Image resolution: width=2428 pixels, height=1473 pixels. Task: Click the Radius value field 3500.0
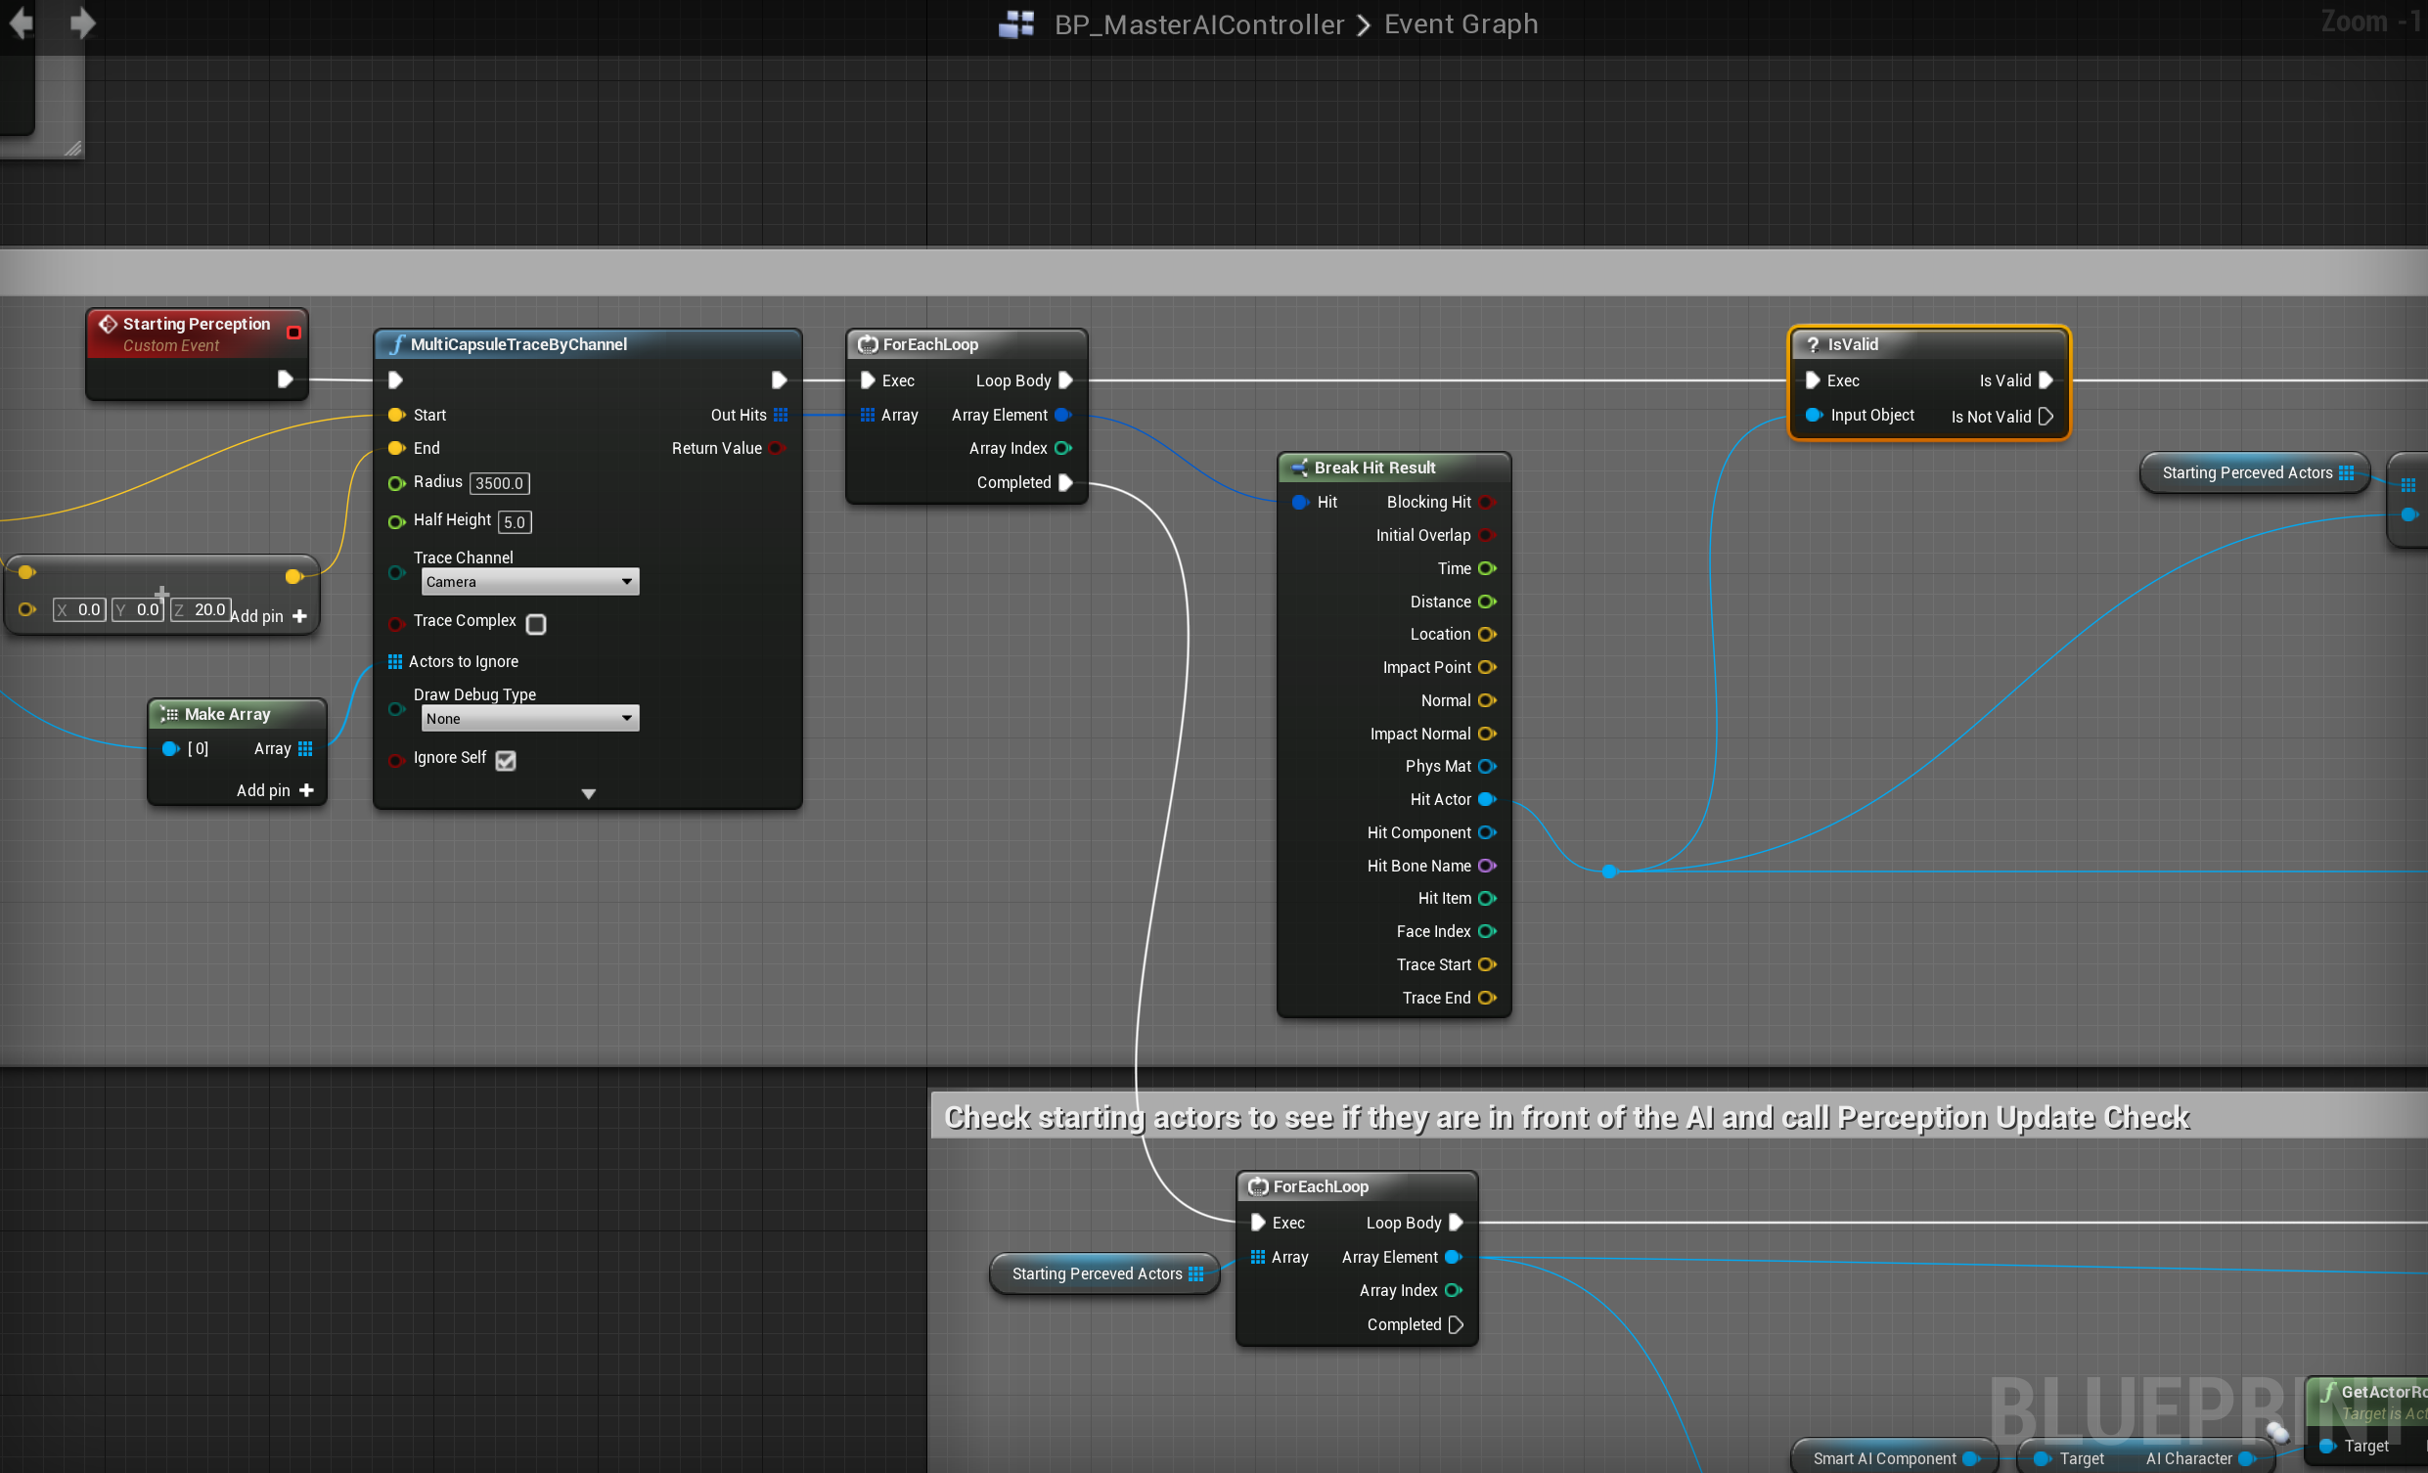pos(500,483)
